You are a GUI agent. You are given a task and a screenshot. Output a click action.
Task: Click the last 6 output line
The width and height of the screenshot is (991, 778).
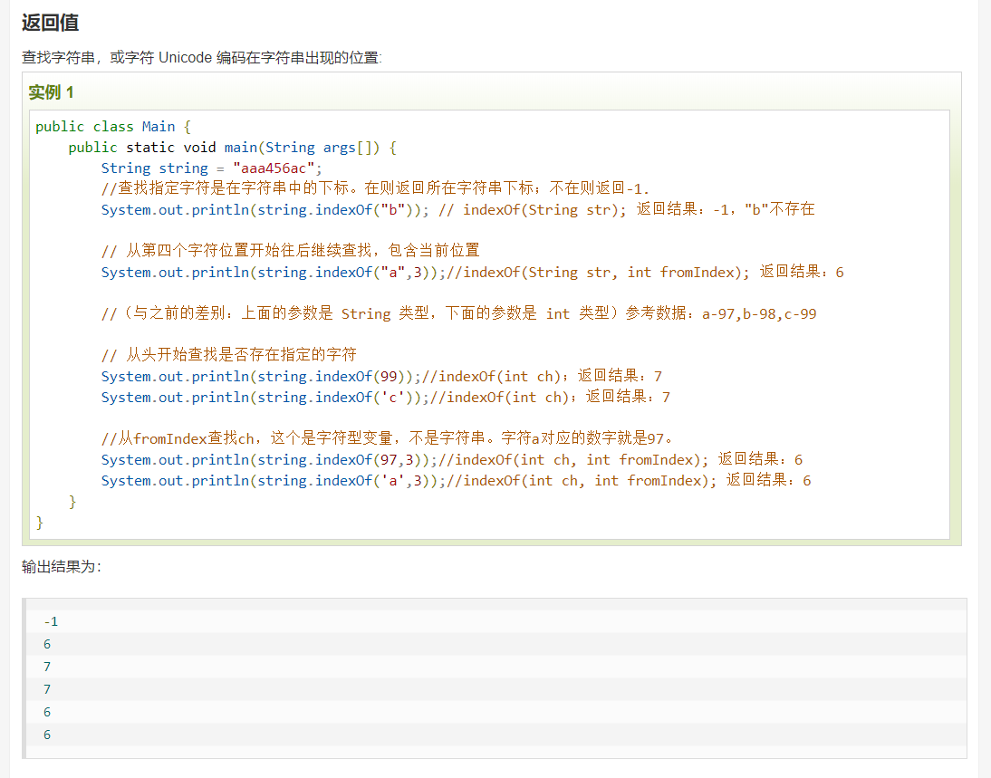click(x=47, y=735)
